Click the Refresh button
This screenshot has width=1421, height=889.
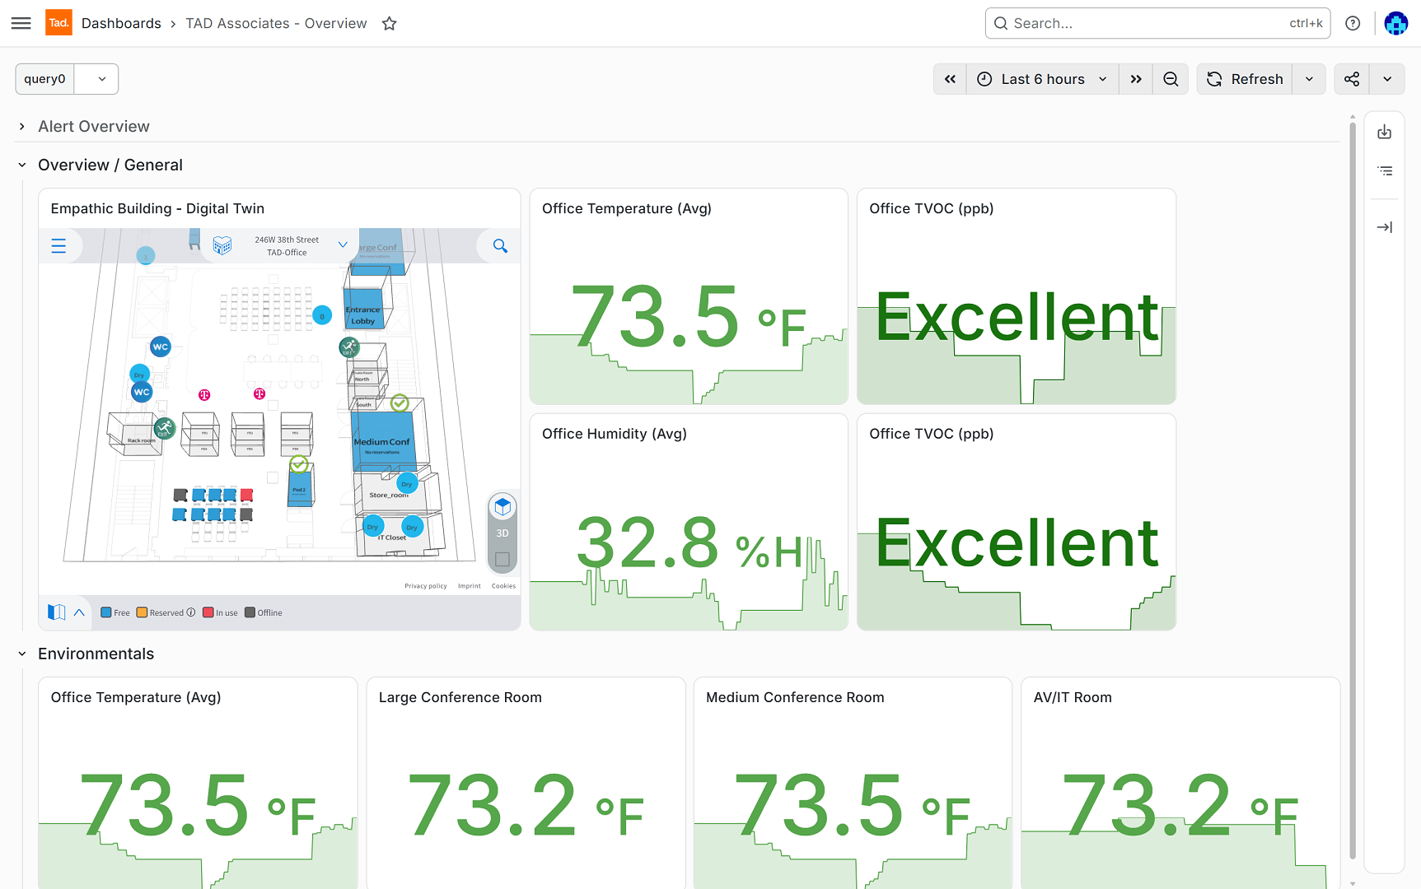coord(1245,79)
